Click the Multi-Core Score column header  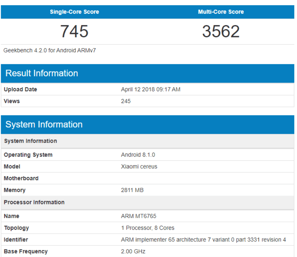click(x=221, y=12)
